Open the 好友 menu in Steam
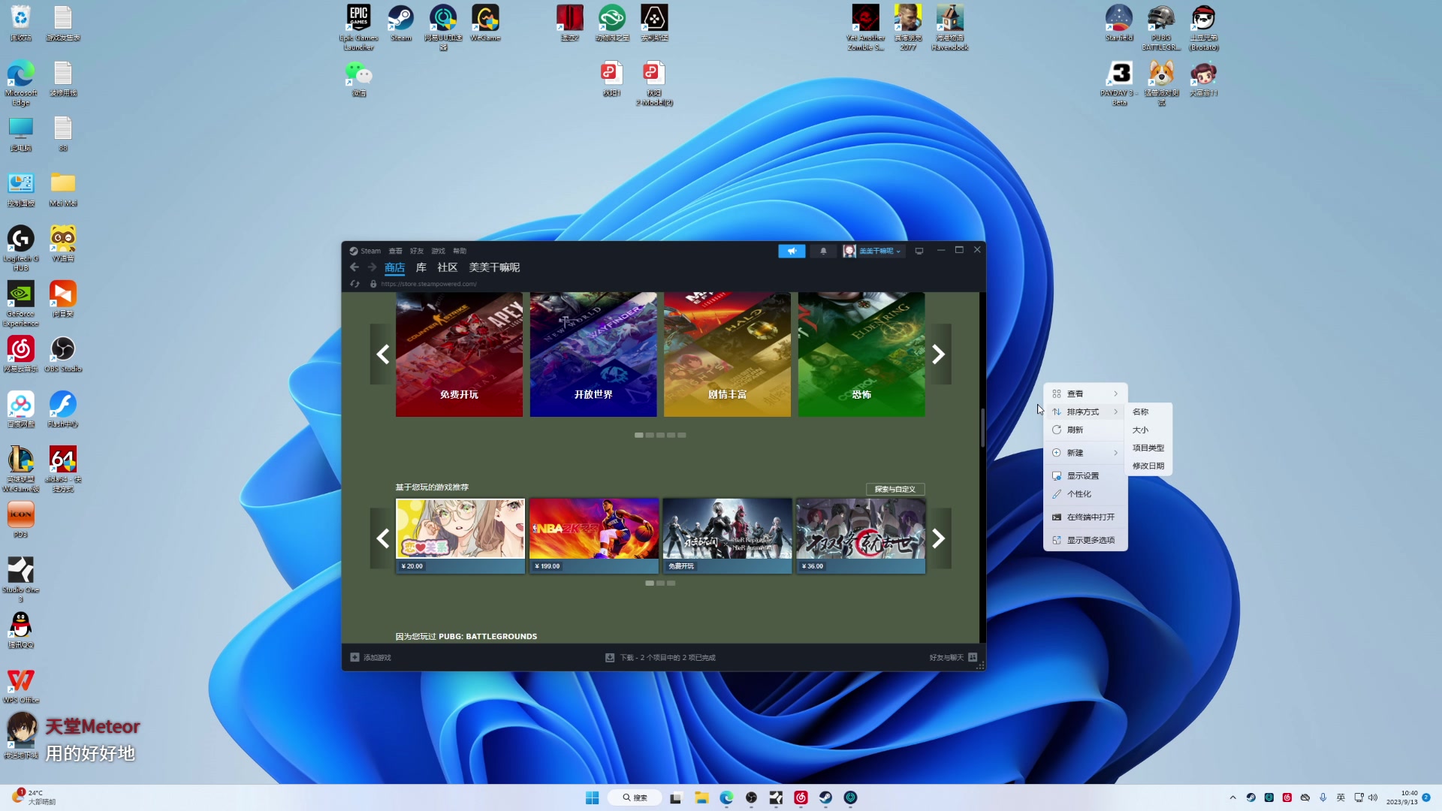 pyautogui.click(x=417, y=251)
